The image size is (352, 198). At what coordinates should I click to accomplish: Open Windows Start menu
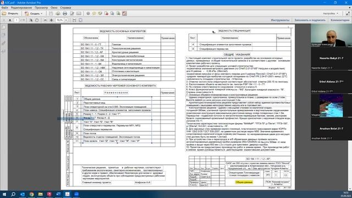tap(4, 194)
